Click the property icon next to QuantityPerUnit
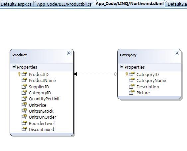This screenshot has width=187, height=151. point(24,99)
